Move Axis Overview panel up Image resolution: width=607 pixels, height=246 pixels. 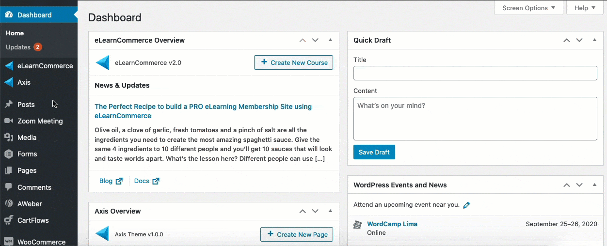pos(303,211)
